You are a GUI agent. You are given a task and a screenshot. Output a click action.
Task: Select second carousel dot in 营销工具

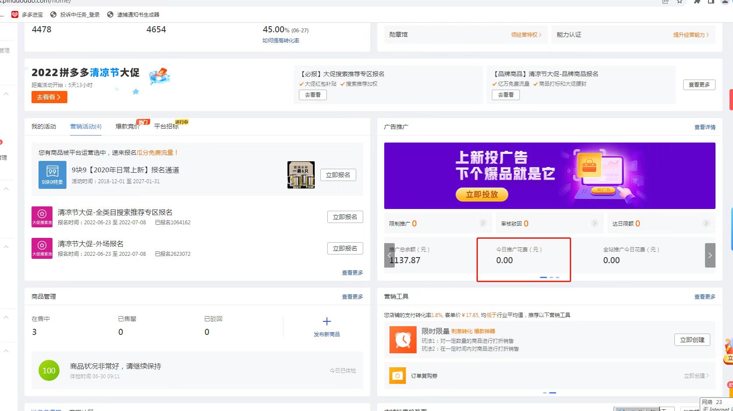[x=553, y=393]
